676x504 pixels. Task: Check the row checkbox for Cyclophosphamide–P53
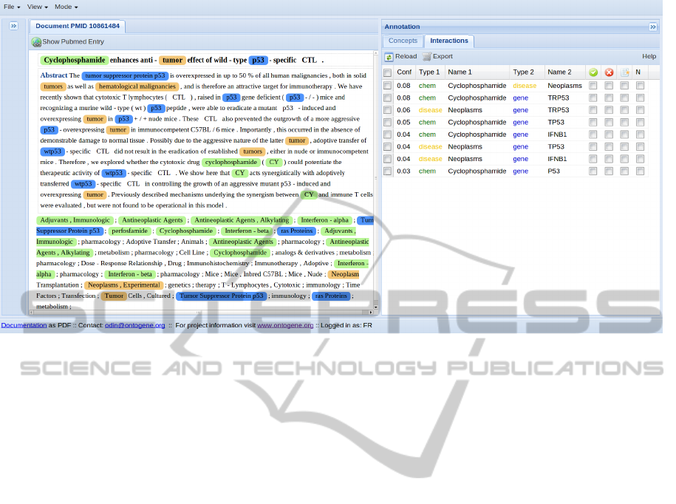pyautogui.click(x=387, y=171)
